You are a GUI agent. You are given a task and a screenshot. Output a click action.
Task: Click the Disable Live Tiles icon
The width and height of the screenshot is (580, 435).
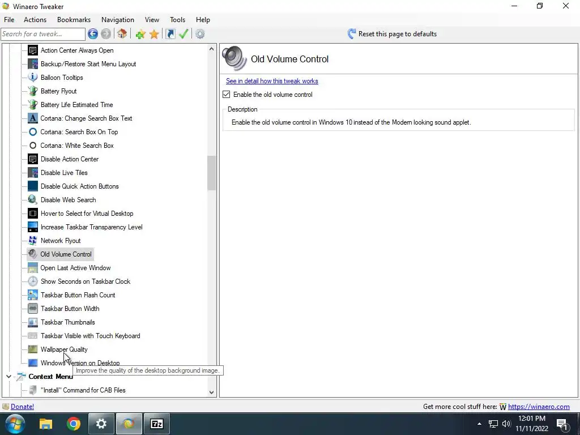[32, 172]
